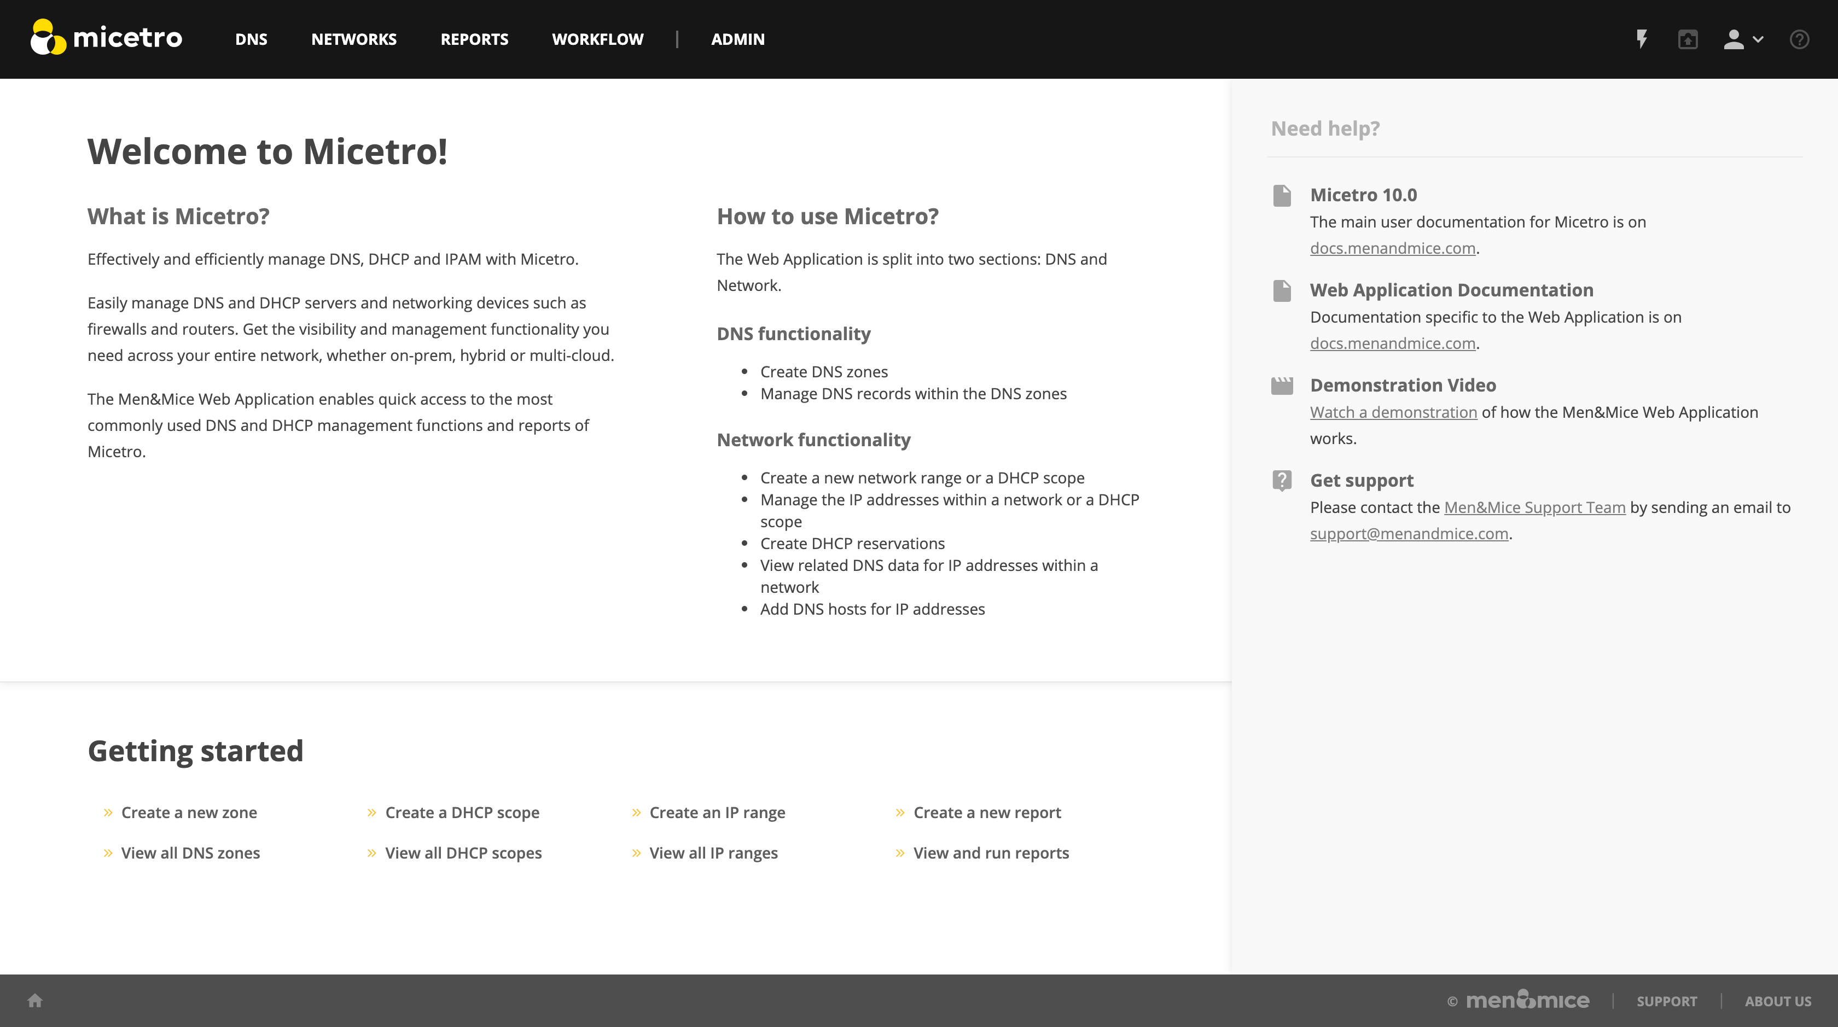The image size is (1838, 1027).
Task: Click the lightning bolt quick command icon
Action: [x=1642, y=39]
